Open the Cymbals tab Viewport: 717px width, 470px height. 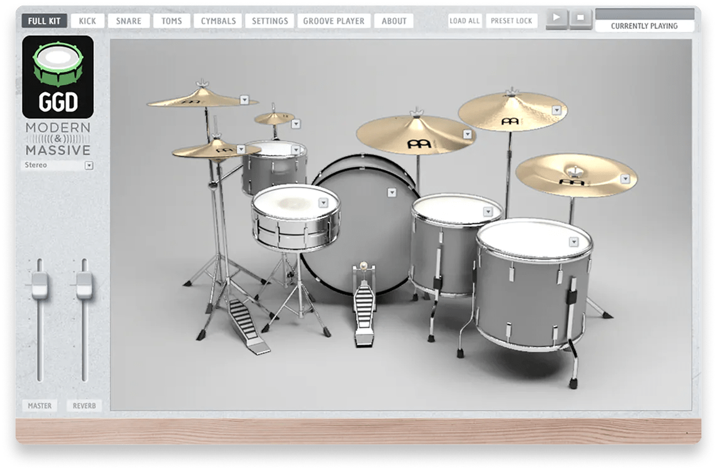pyautogui.click(x=218, y=21)
